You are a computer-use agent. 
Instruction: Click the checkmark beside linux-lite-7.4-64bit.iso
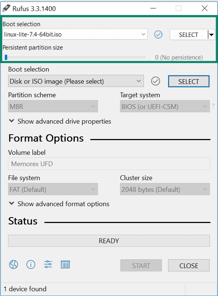(158, 34)
